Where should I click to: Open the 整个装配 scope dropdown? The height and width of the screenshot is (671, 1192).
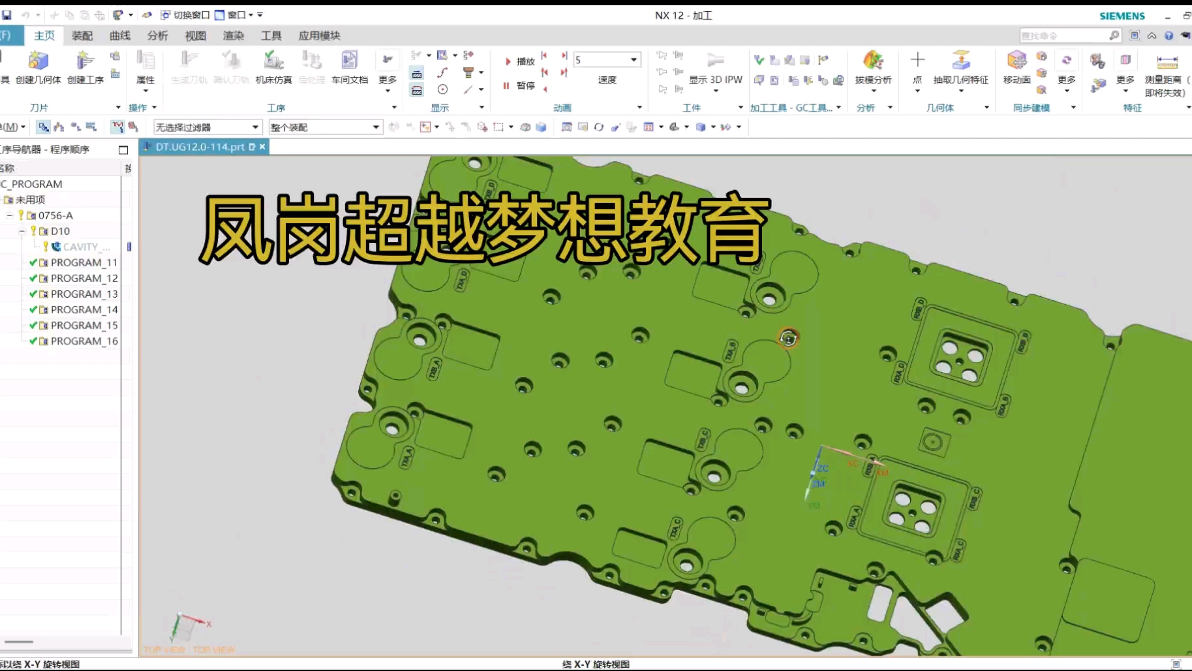coord(325,127)
